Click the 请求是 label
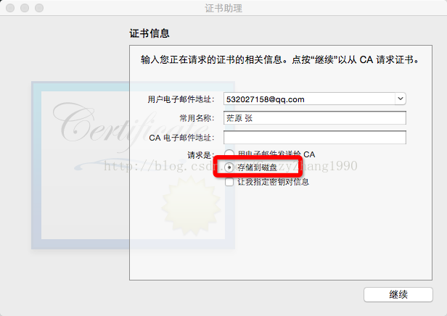 (201, 155)
